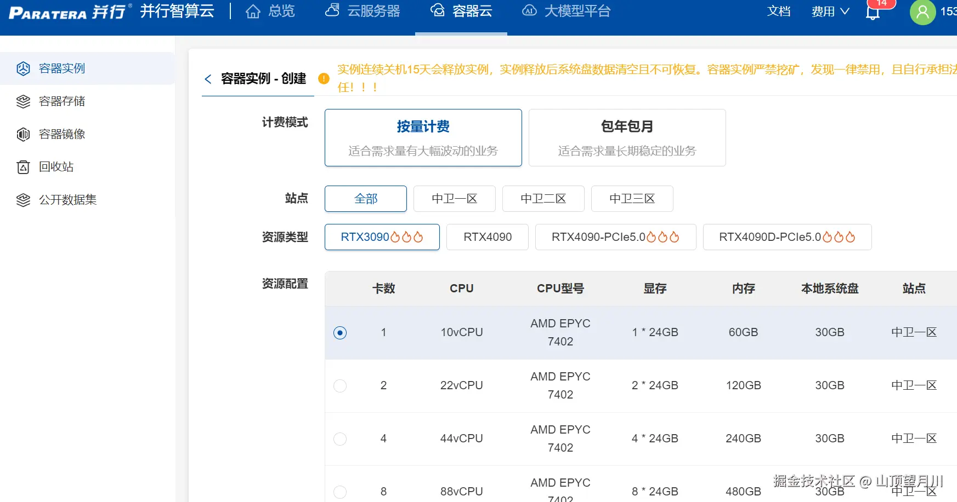Click the 240GB RAM cell

[x=744, y=438]
